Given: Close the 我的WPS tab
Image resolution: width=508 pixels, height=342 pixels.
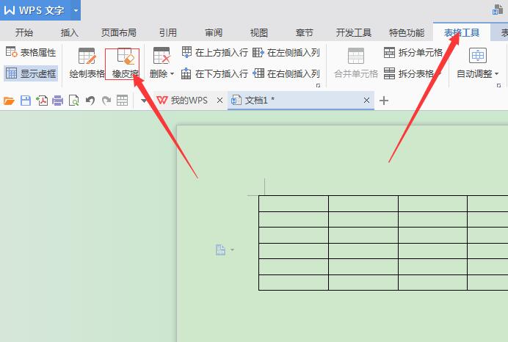Looking at the screenshot, I should 219,101.
